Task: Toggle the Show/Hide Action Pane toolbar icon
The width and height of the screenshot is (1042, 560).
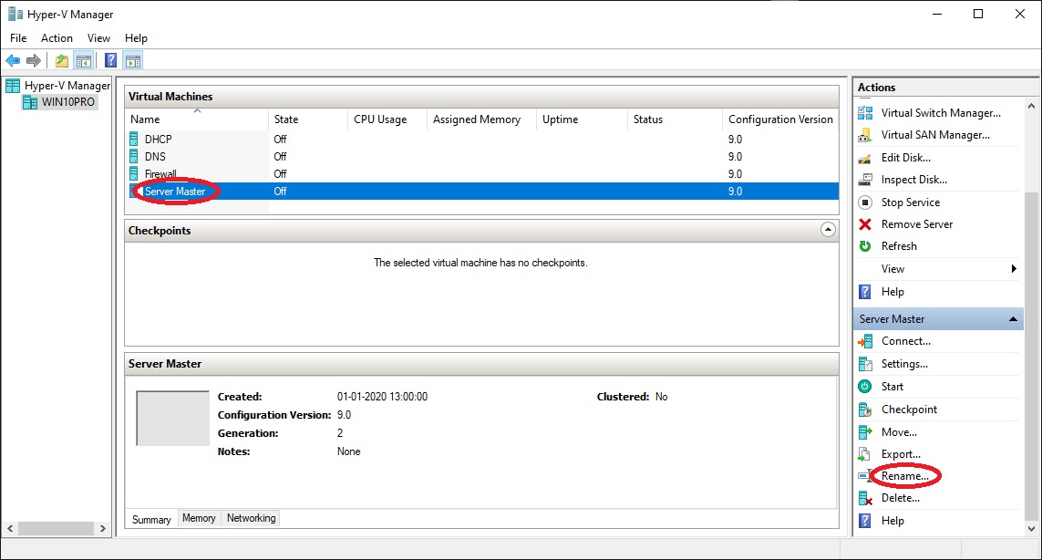Action: click(133, 61)
